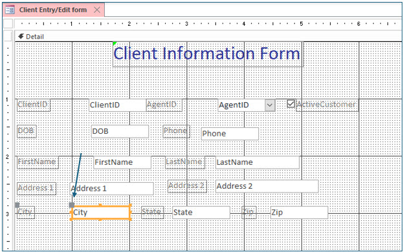The height and width of the screenshot is (252, 405).
Task: Select the LastName label control
Action: point(185,162)
